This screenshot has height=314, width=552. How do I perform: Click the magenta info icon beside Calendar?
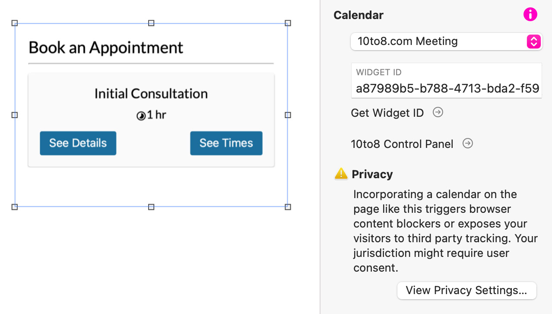(x=530, y=15)
